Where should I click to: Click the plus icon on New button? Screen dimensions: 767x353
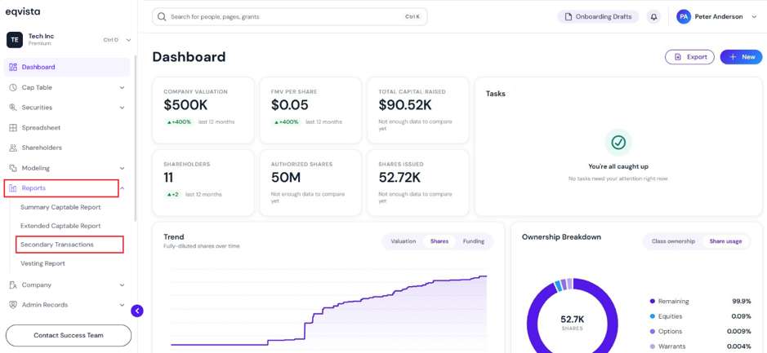point(733,57)
